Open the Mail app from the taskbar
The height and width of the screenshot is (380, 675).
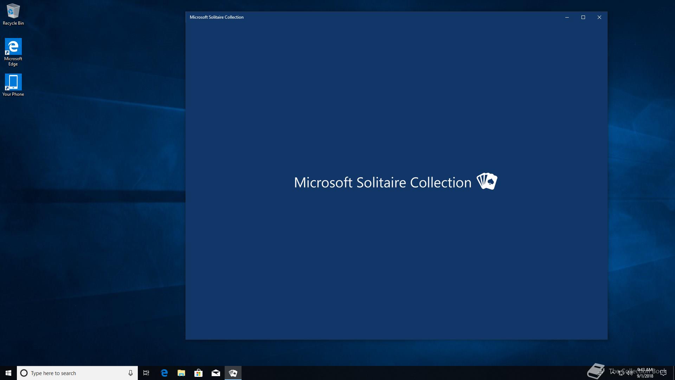pos(216,373)
